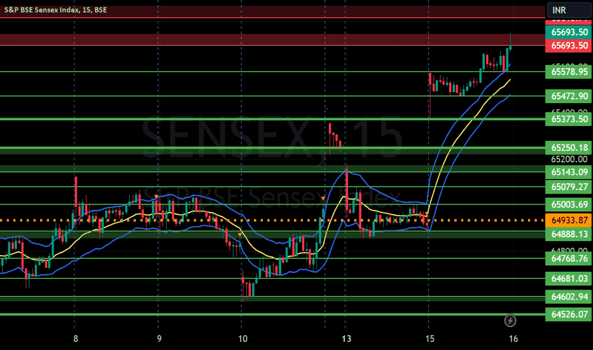The image size is (593, 350).
Task: Click the 64602.94 price level label
Action: (x=568, y=297)
